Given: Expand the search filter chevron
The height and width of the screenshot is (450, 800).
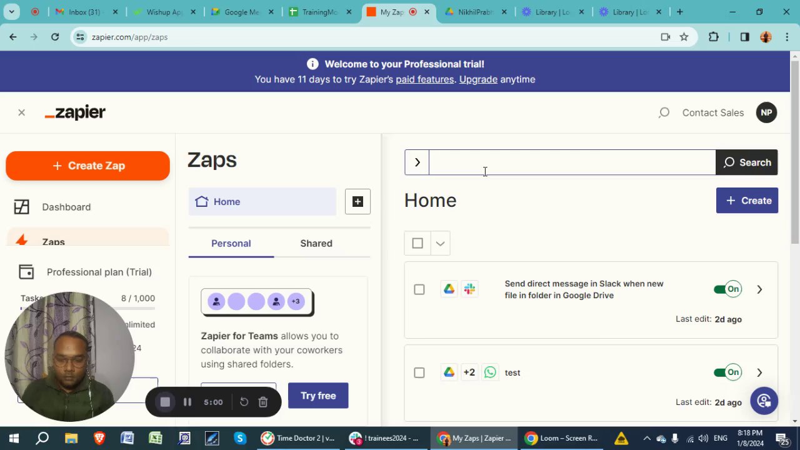Looking at the screenshot, I should pyautogui.click(x=417, y=162).
